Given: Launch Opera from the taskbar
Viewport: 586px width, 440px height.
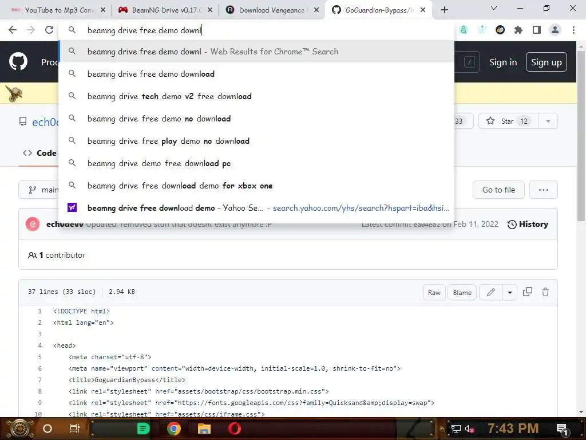Looking at the screenshot, I should (x=235, y=429).
